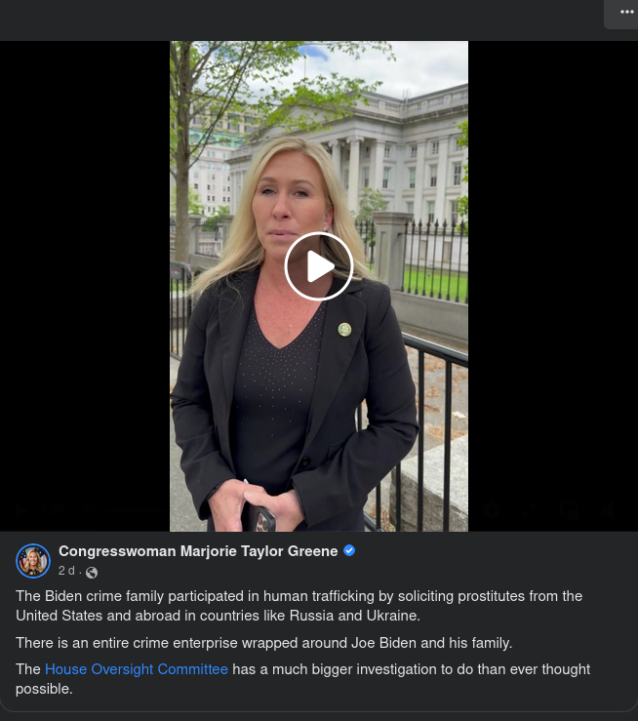Expand the video to fullscreen
This screenshot has height=721, width=638.
tap(530, 509)
